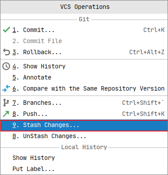Viewport: 168px width, 175px height.
Task: Click the clock icon beside Show History
Action: tap(6, 66)
